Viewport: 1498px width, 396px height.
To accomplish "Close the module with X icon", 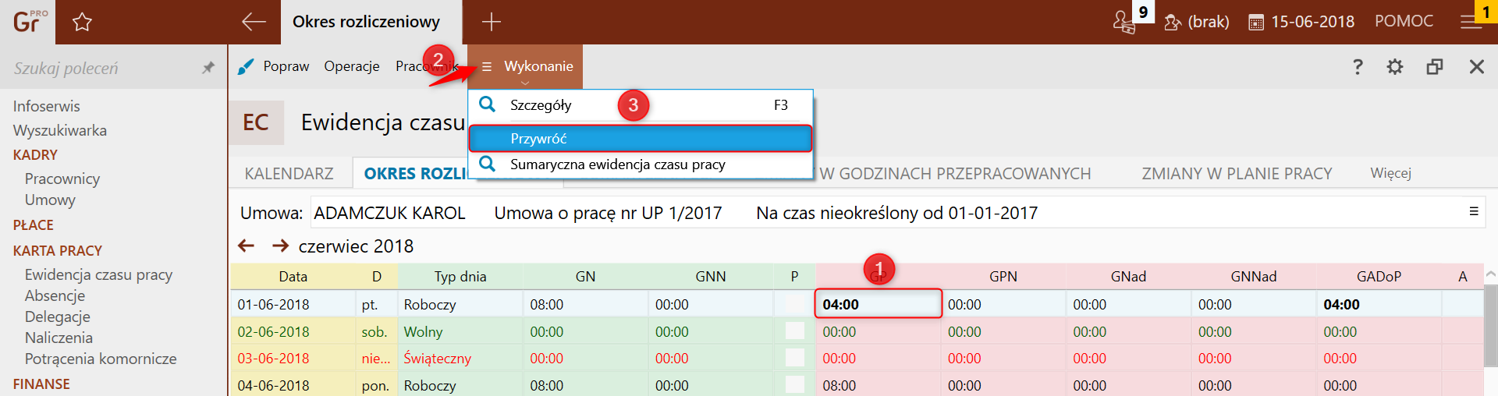I will tap(1476, 66).
